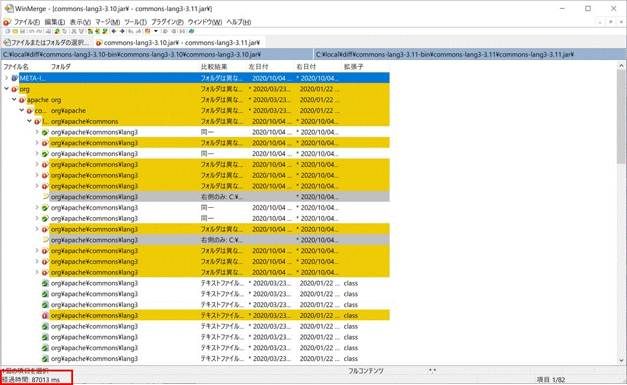Click the New document toolbar icon
Screen dimensions: 627x385
pos(8,31)
